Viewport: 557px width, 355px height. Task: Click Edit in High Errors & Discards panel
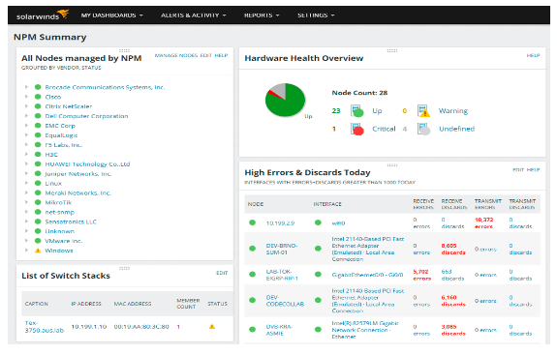[x=518, y=170]
